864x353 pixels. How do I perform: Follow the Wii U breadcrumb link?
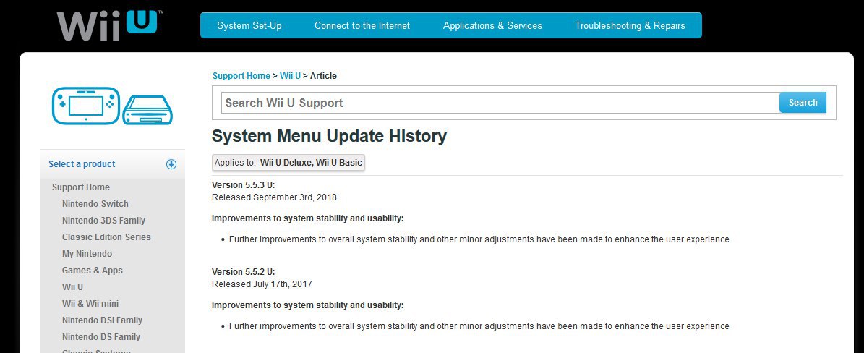(x=291, y=76)
